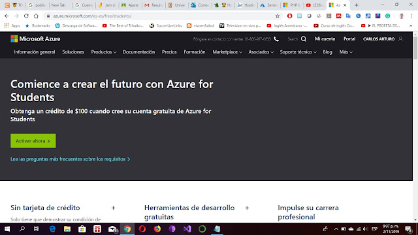Open Información general menu item

pyautogui.click(x=35, y=52)
